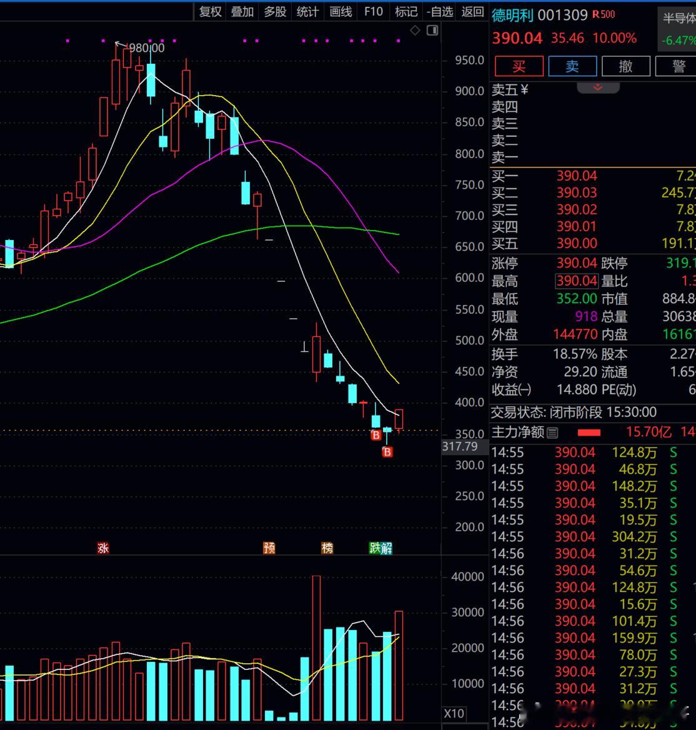Click the R500 badge beside stock code
Screen dimensions: 696x730
[x=604, y=14]
